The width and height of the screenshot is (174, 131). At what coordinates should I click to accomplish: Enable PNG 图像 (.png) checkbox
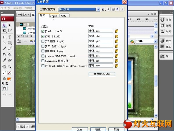[x=43, y=51]
